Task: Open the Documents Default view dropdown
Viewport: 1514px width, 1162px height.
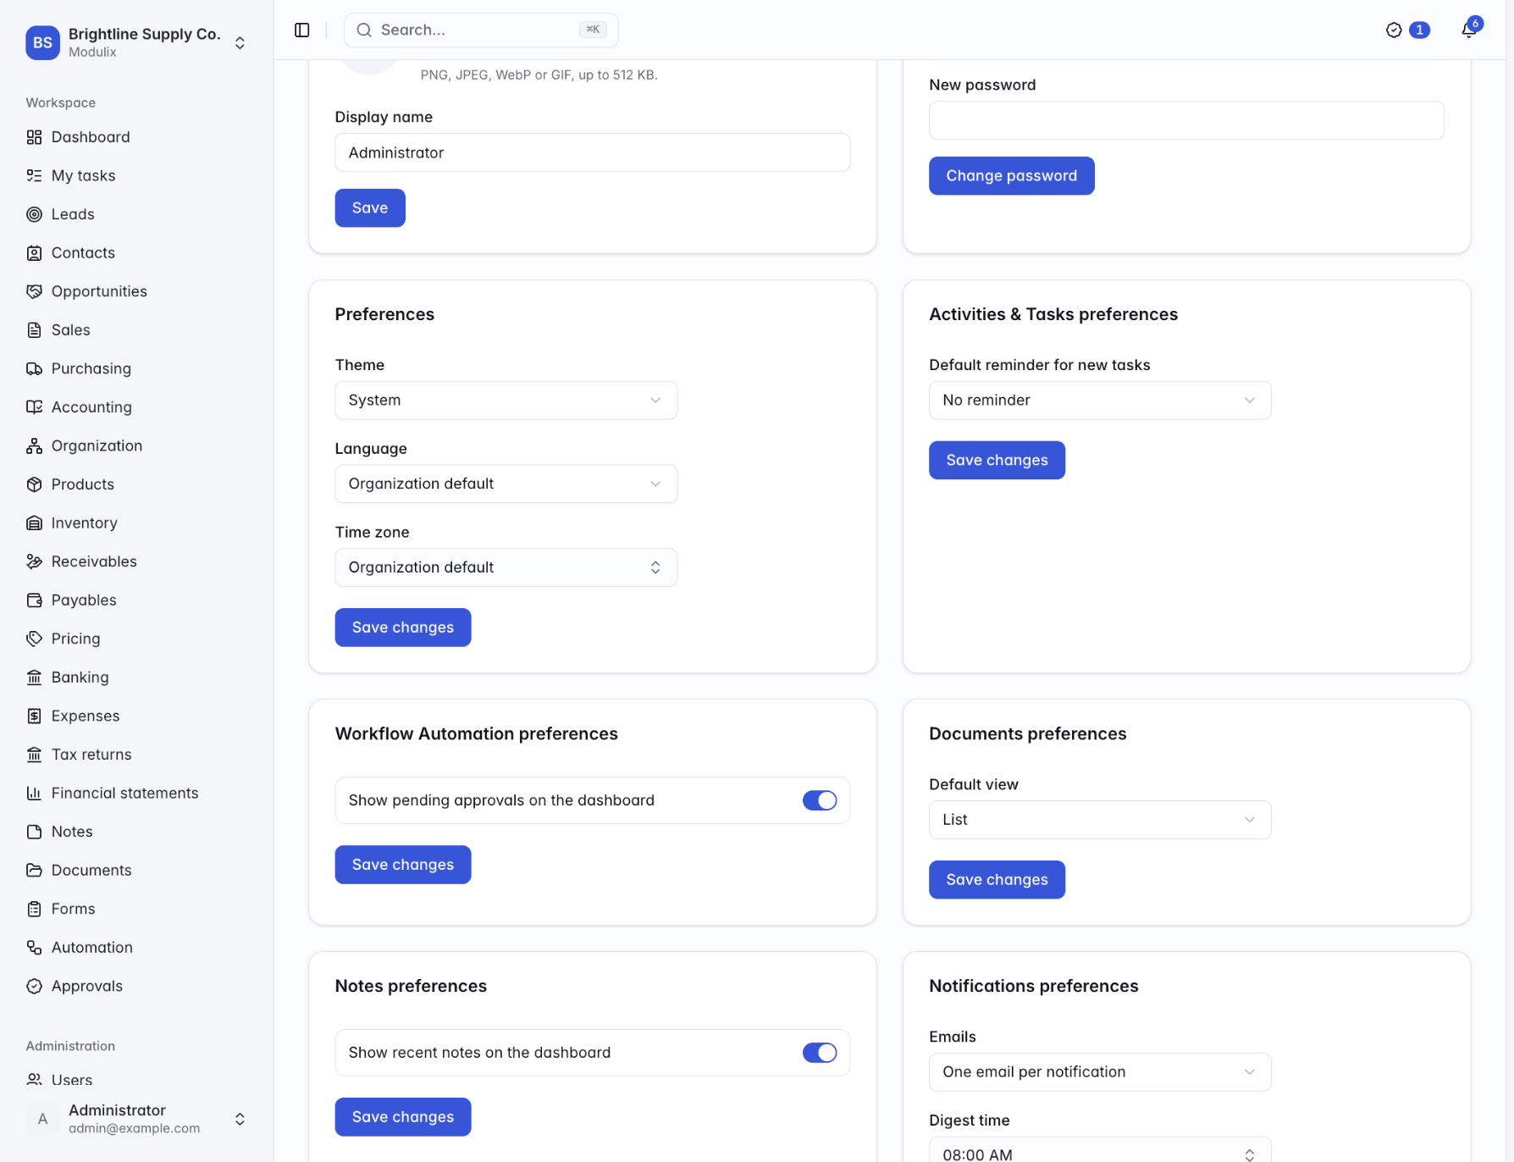Action: pos(1100,820)
